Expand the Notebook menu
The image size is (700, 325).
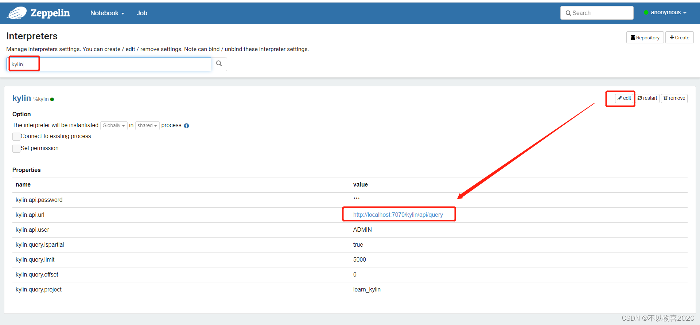(x=107, y=13)
